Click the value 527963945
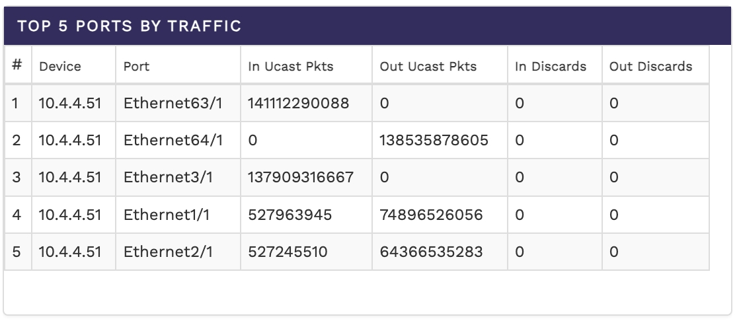Viewport: 739px width, 321px height. (290, 215)
